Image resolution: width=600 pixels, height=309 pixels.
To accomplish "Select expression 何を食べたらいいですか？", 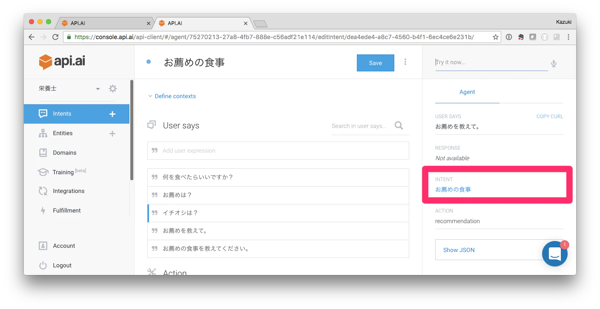I will point(278,177).
